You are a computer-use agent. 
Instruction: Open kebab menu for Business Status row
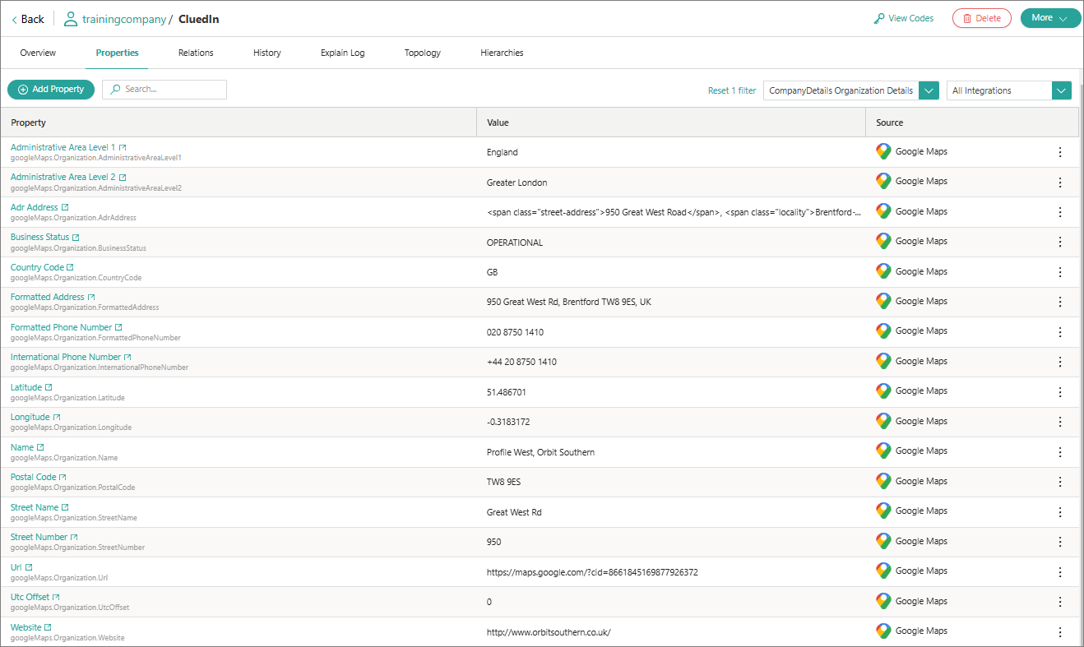[x=1060, y=242]
